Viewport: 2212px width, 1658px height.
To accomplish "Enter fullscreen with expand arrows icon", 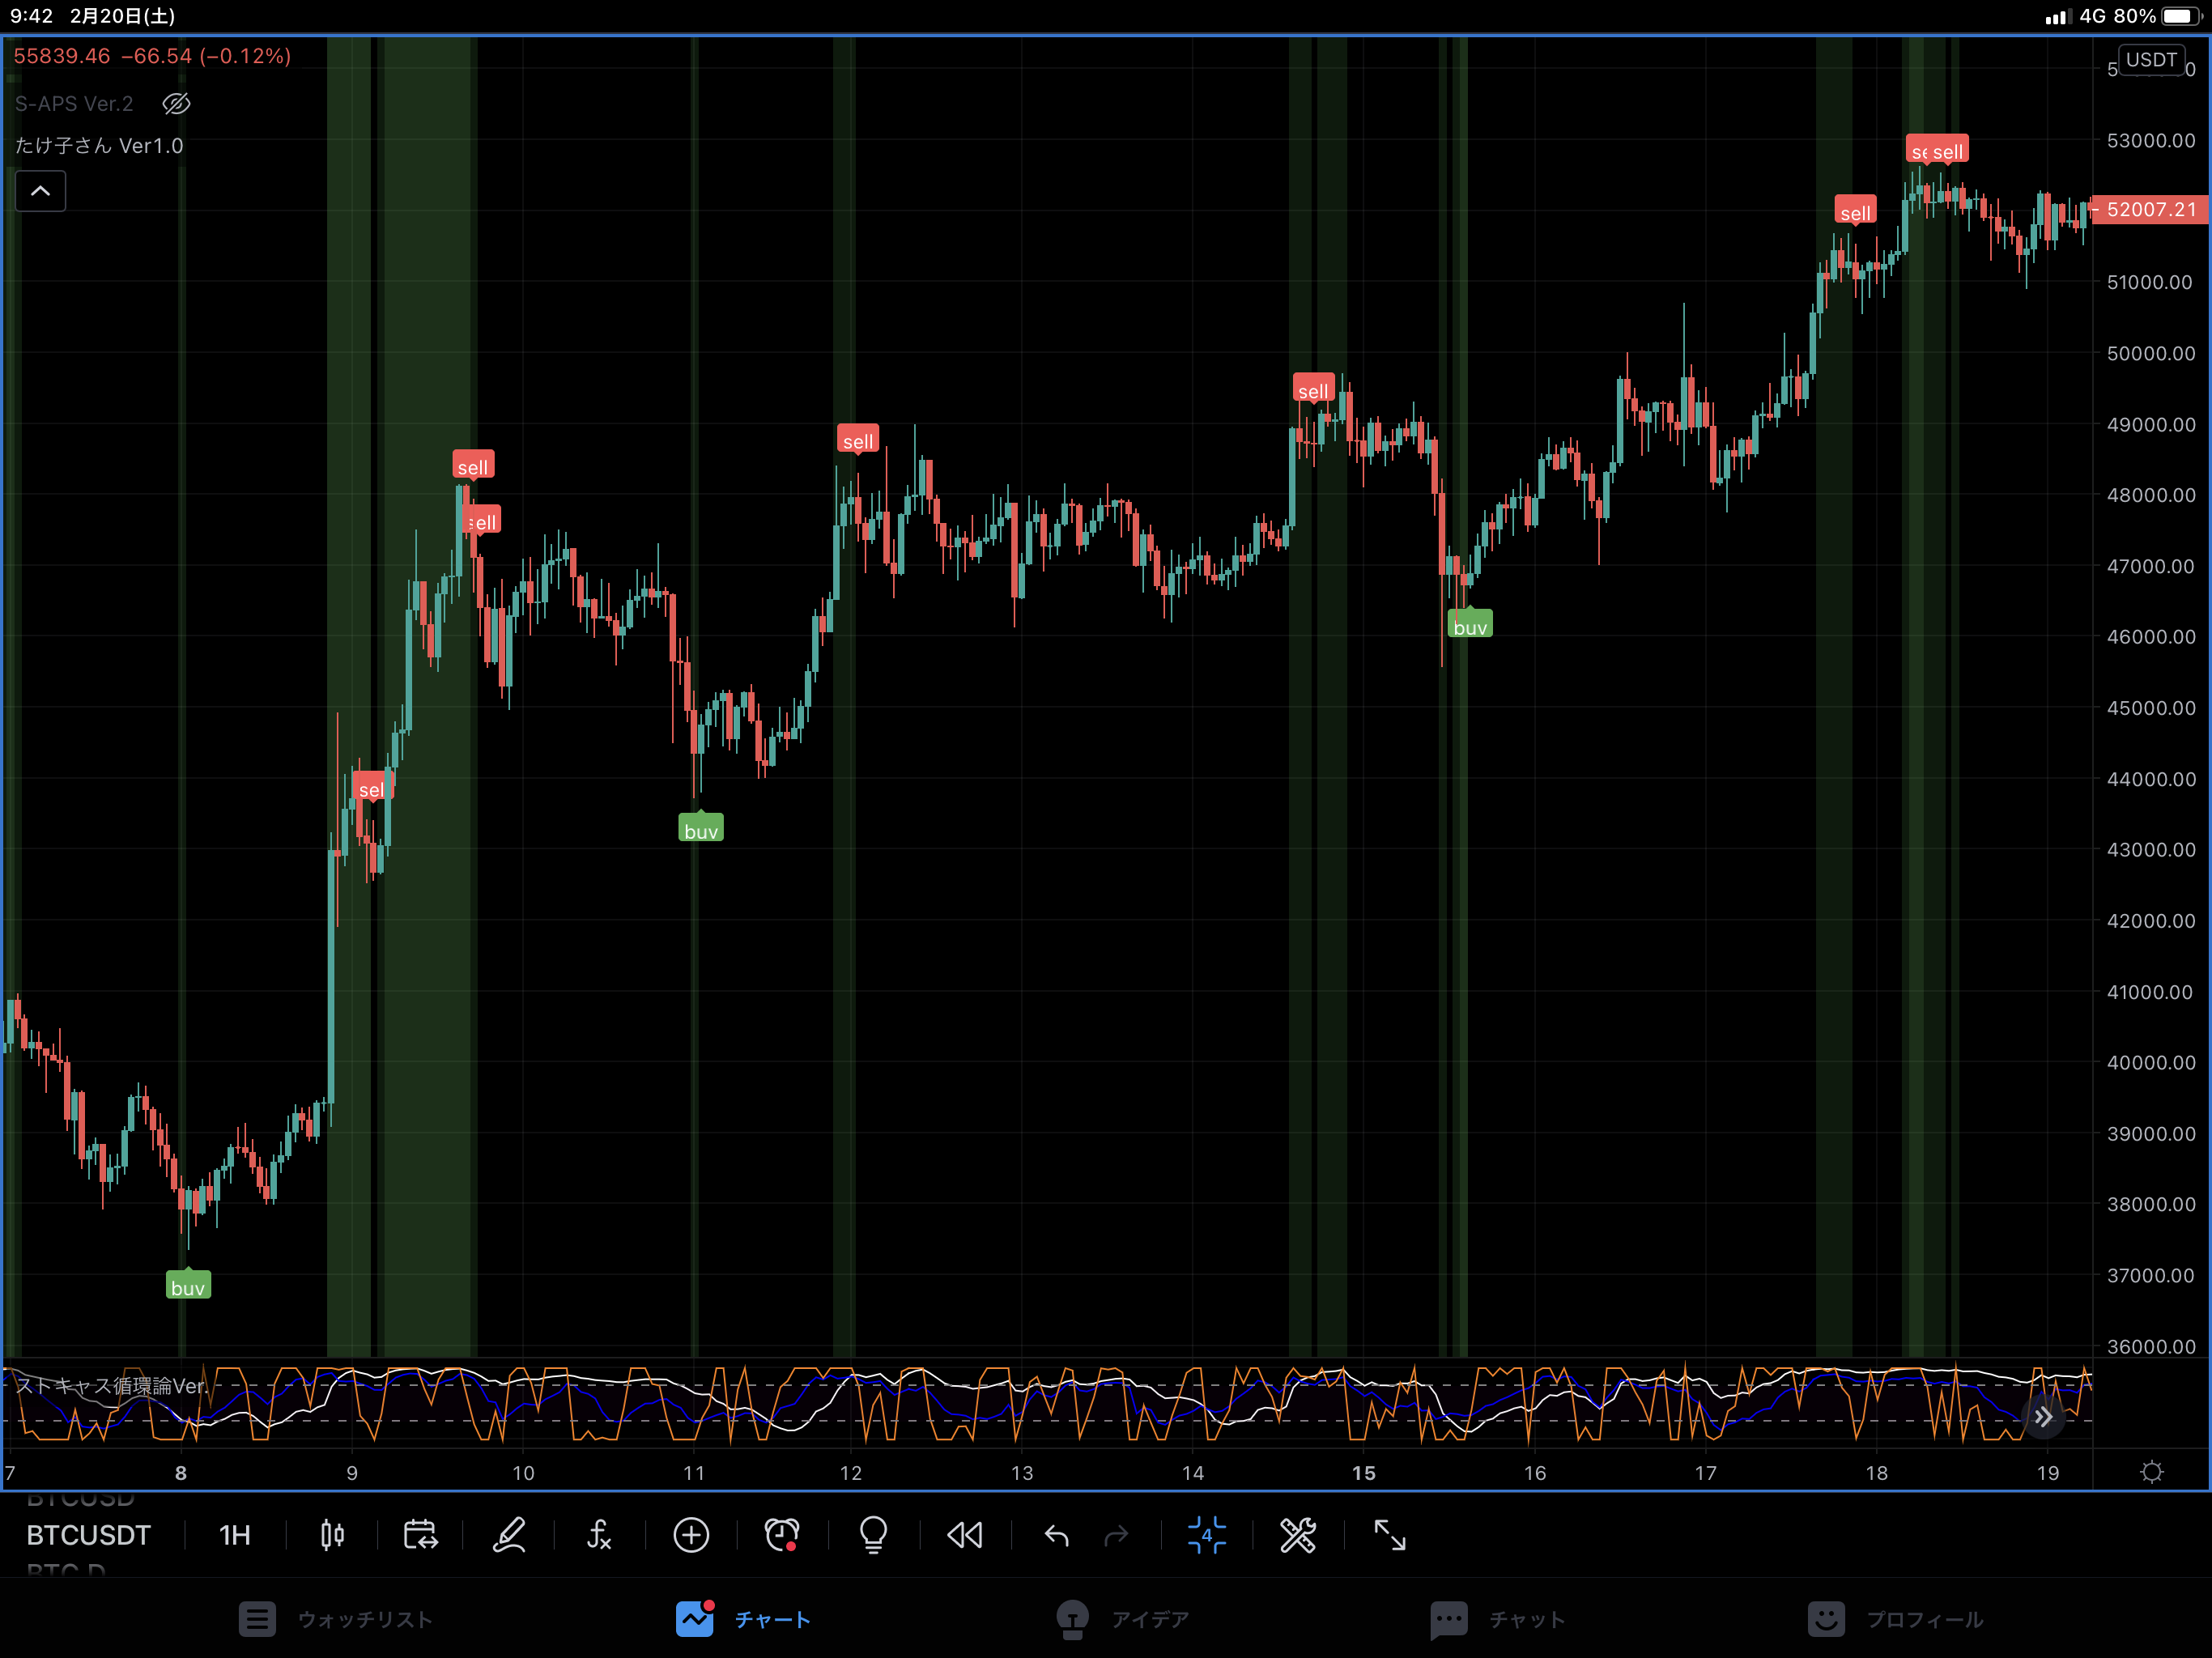I will click(x=1390, y=1535).
